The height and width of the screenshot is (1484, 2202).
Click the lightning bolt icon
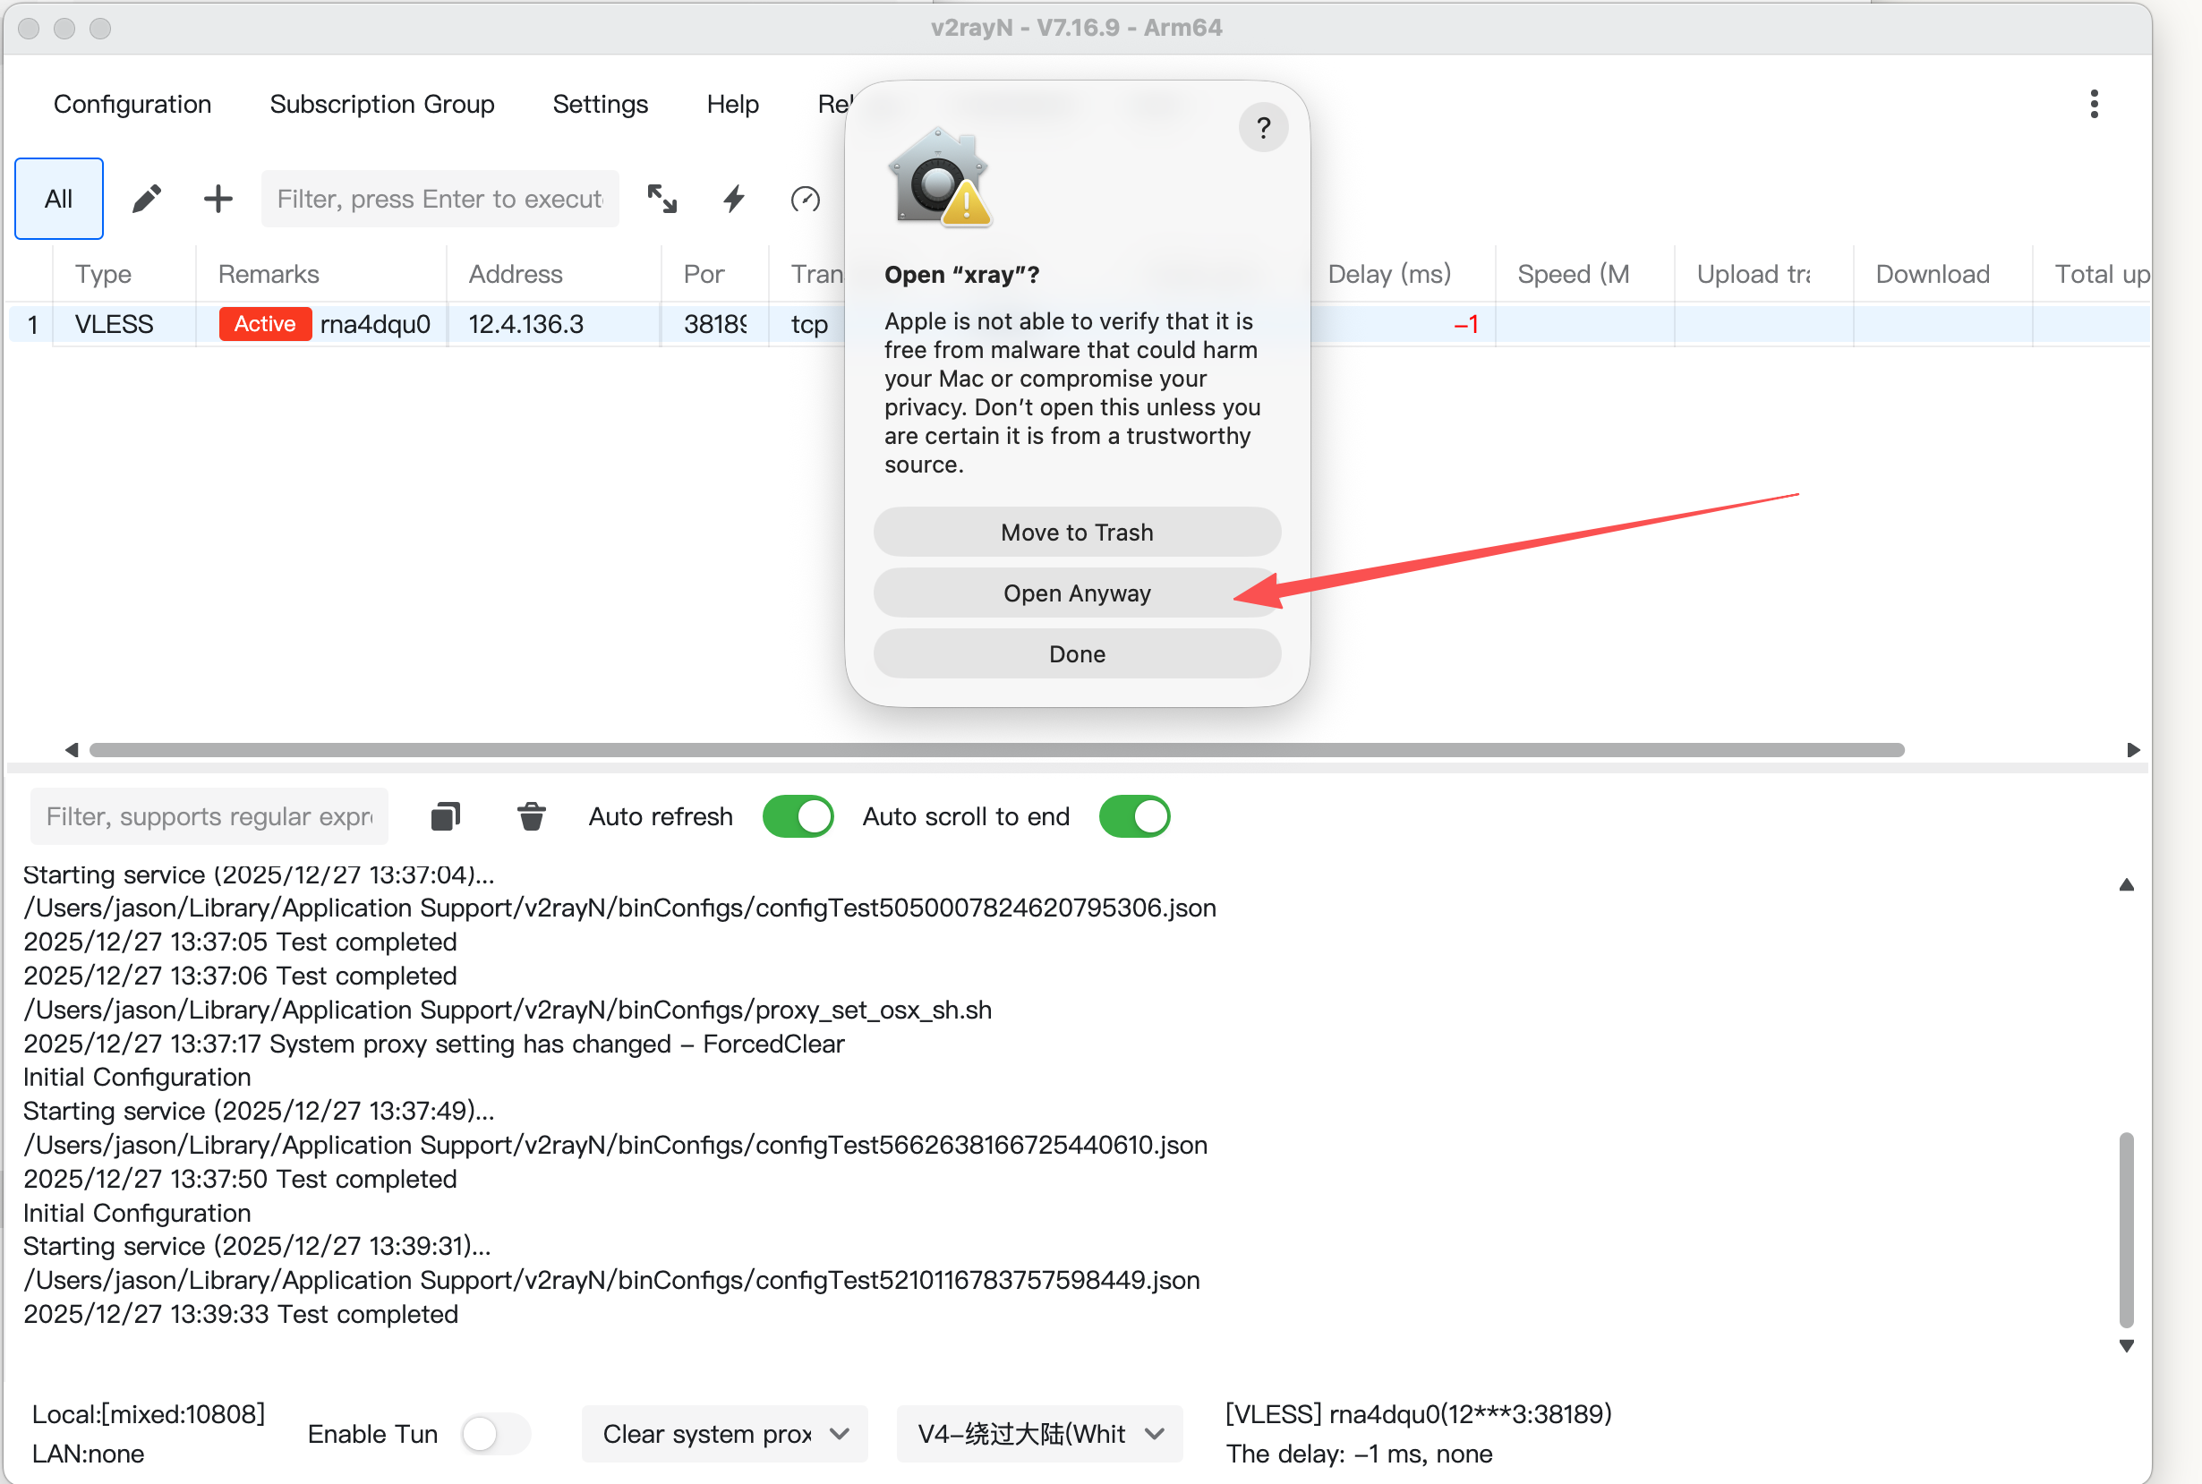pyautogui.click(x=733, y=199)
